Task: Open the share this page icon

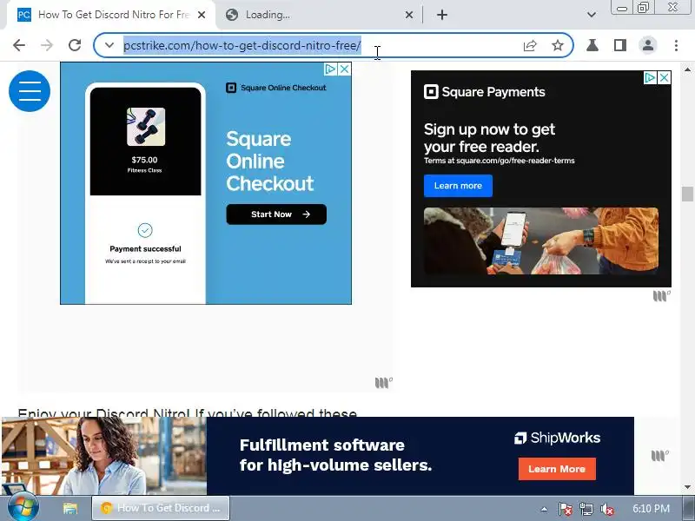Action: [530, 45]
